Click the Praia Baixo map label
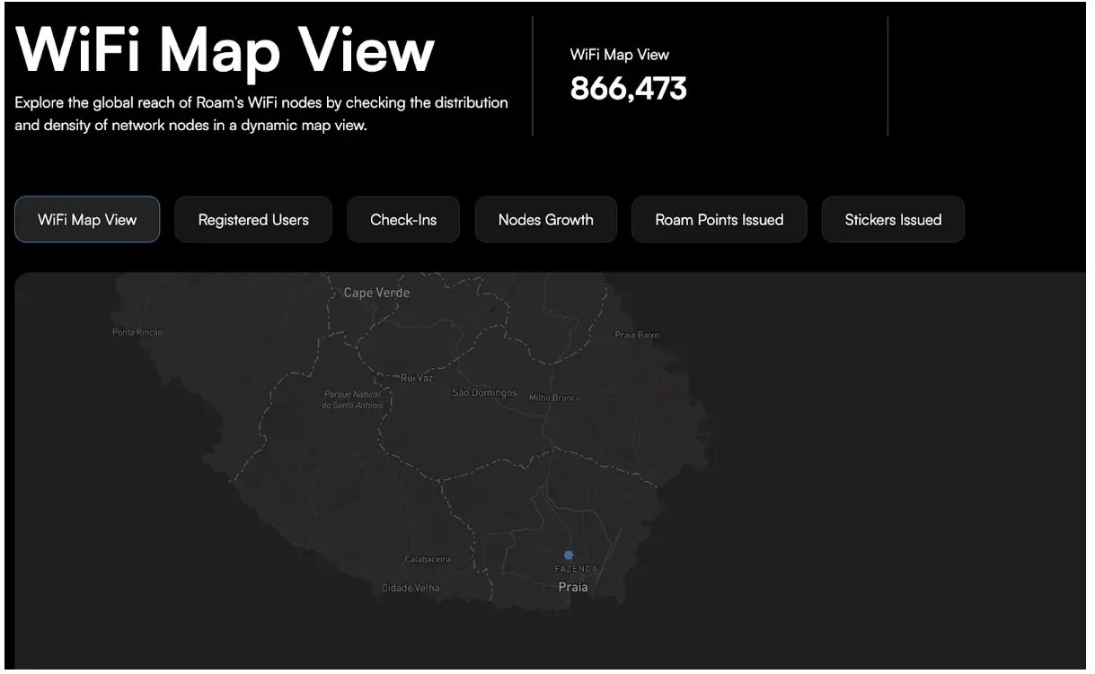 click(x=636, y=335)
